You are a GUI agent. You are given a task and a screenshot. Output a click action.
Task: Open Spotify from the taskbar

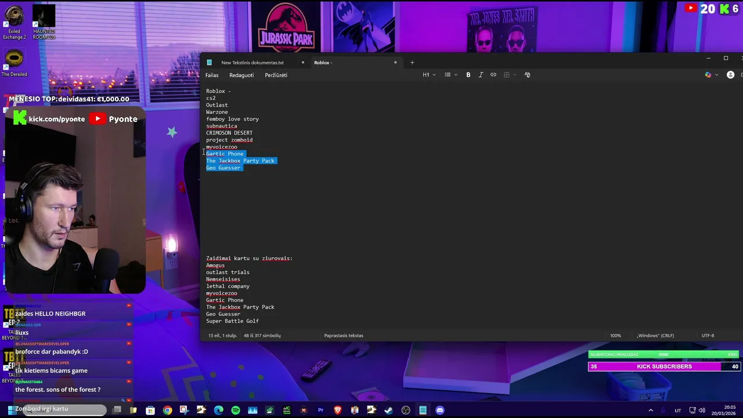coord(235,410)
